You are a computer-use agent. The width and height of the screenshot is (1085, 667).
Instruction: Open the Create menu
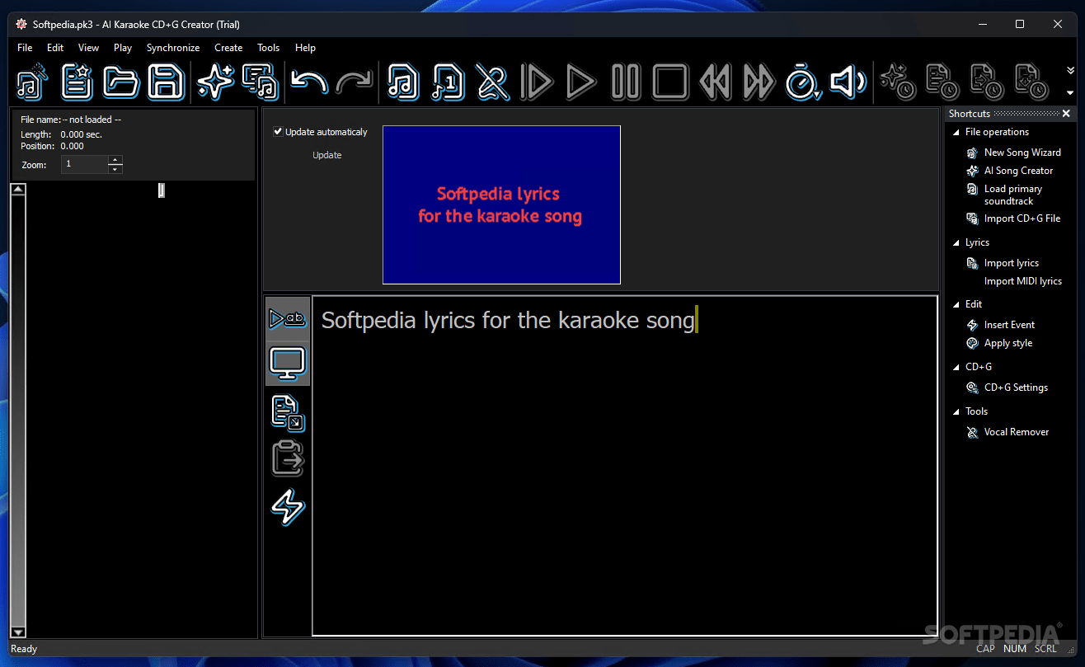point(228,48)
